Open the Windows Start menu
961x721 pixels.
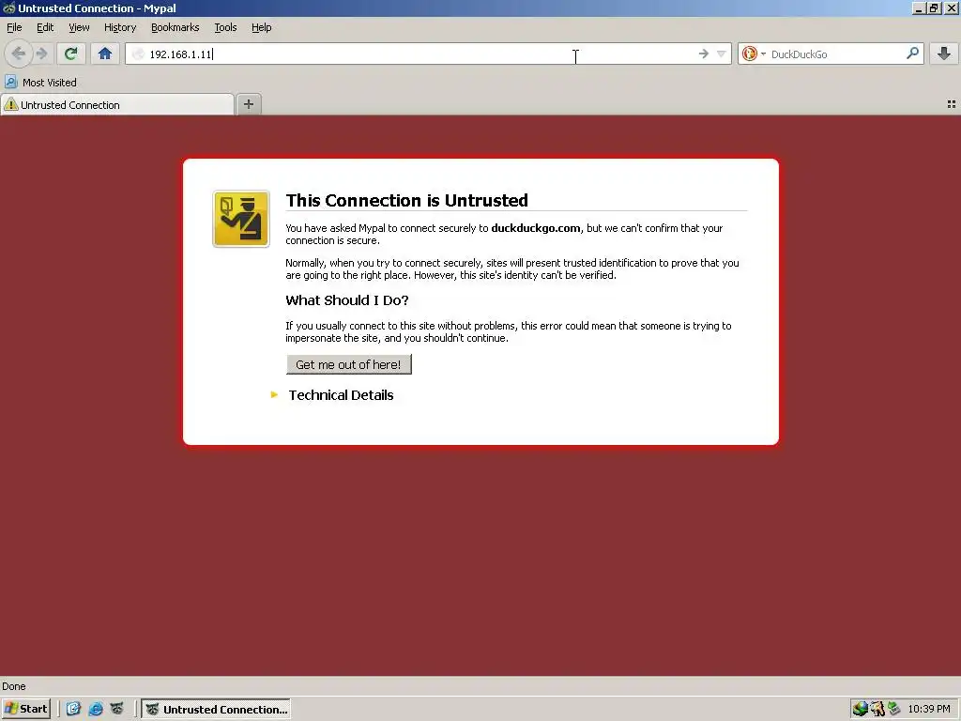25,709
